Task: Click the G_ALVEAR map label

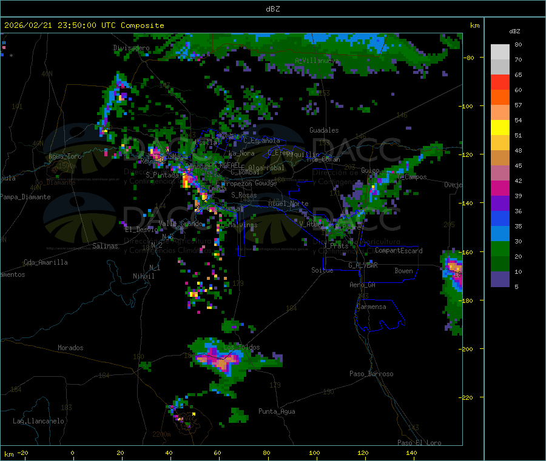Action: point(363,265)
